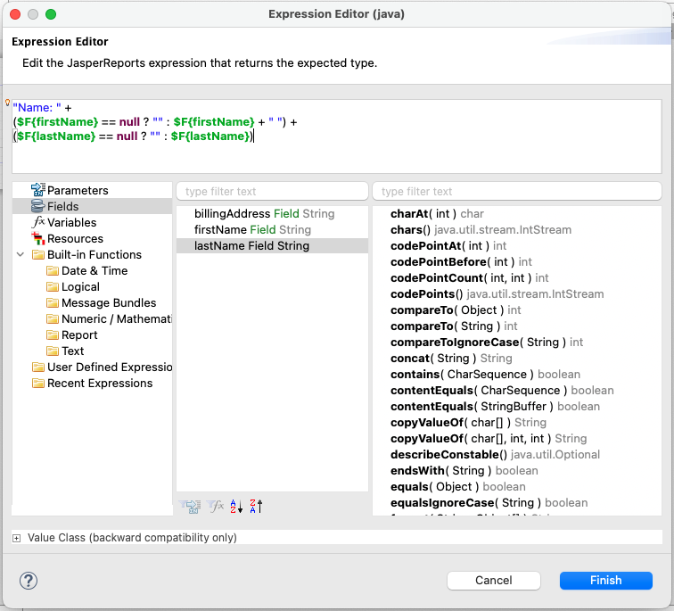Click the Variables fx icon
674x611 pixels.
point(37,222)
